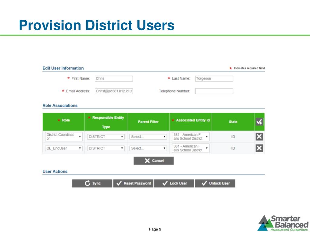This screenshot has width=310, height=232.
Task: Open Parent Filter dropdown in District Coordinator row
Action: click(148, 137)
